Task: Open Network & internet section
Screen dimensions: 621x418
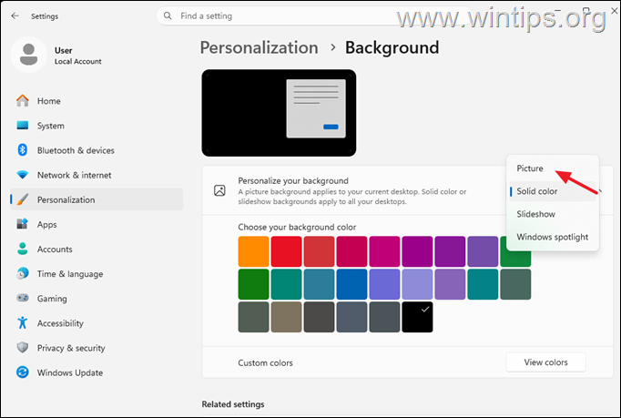Action: [97, 175]
